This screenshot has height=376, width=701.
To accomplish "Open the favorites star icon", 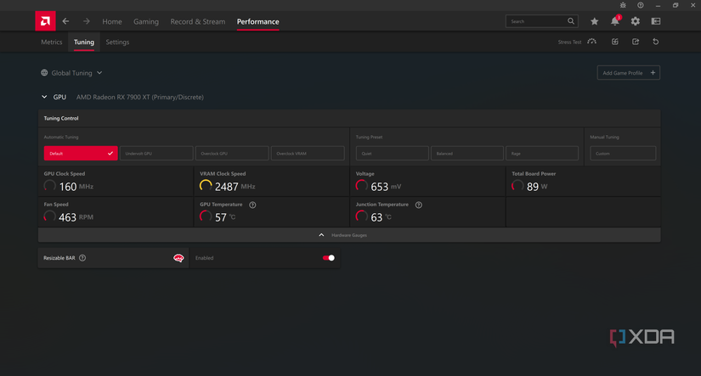I will (594, 21).
